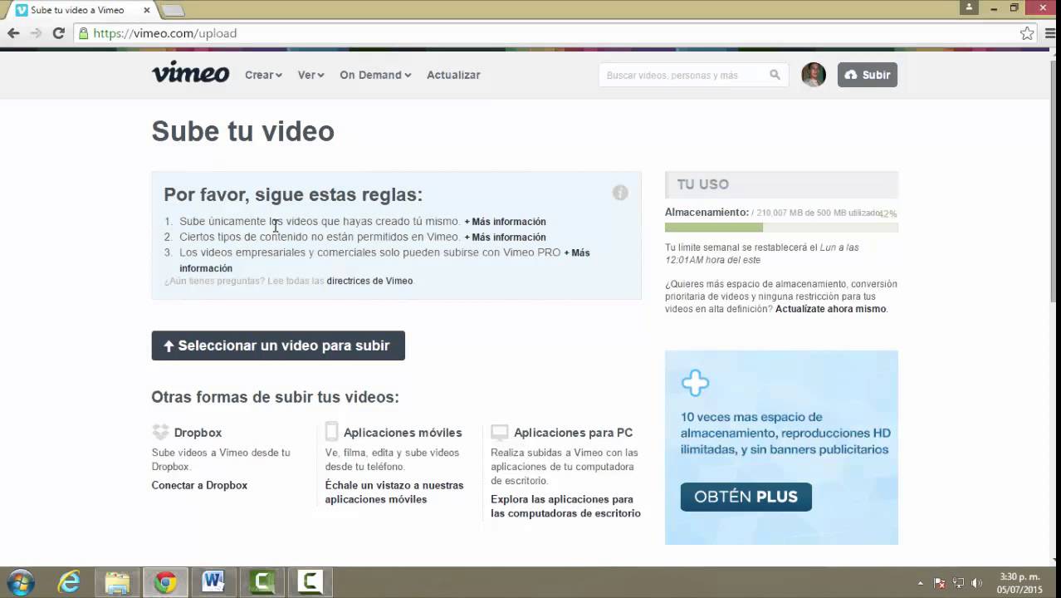Image resolution: width=1061 pixels, height=598 pixels.
Task: Open the user profile avatar
Action: point(814,75)
